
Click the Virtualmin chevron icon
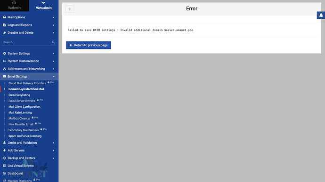(x=43, y=2)
